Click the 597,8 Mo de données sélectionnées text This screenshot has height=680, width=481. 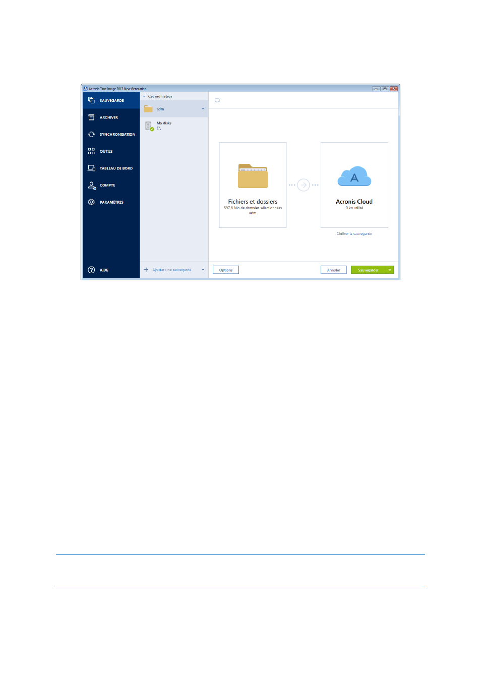(253, 208)
